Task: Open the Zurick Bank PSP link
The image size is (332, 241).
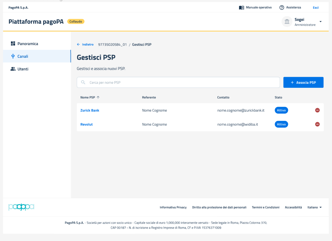Action: [90, 110]
